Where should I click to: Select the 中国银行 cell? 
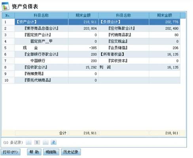point(42,61)
